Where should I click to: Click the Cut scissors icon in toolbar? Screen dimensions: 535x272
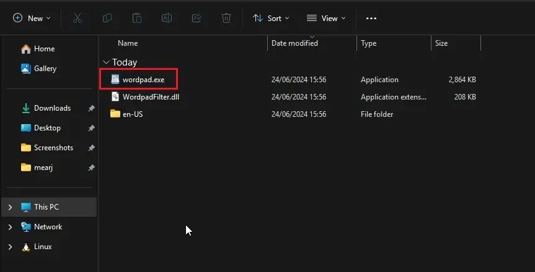[x=77, y=19]
